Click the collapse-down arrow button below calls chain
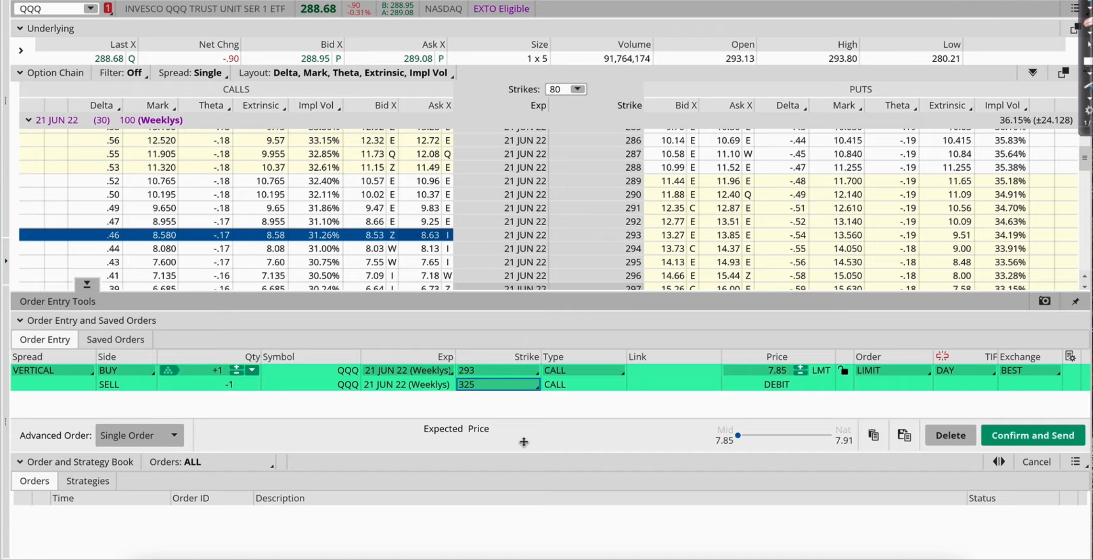The width and height of the screenshot is (1093, 560). [x=87, y=285]
